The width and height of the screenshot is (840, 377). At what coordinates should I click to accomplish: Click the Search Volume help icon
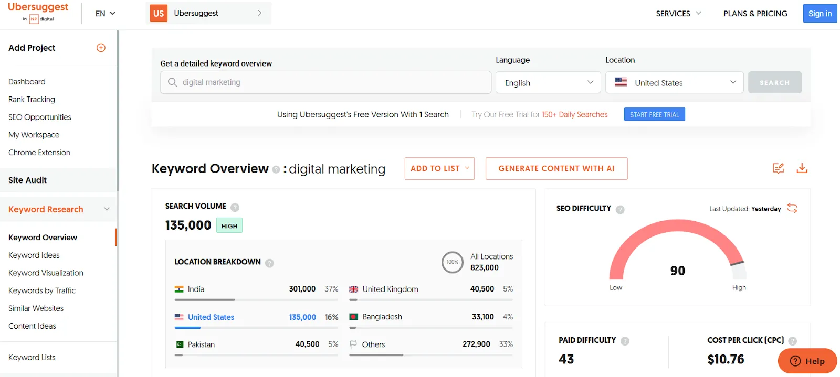tap(235, 207)
